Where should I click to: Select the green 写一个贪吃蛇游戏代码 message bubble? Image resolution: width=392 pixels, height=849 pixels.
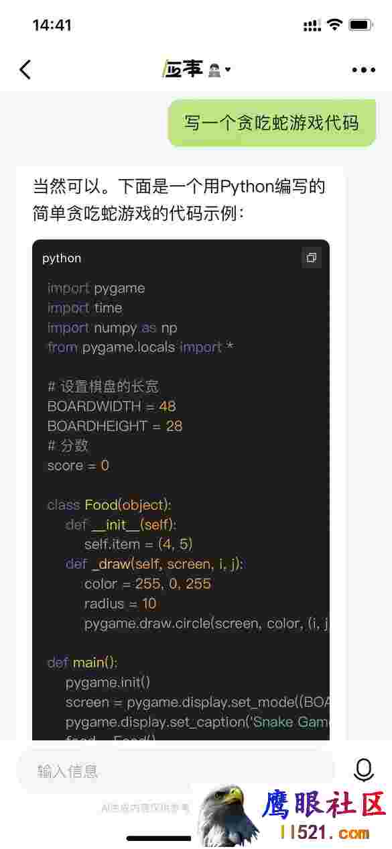click(x=271, y=123)
